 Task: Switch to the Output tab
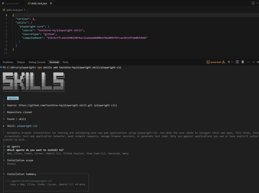(x=21, y=62)
